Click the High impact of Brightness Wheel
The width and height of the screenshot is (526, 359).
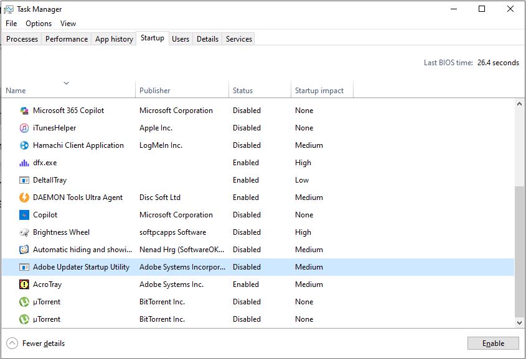[303, 232]
